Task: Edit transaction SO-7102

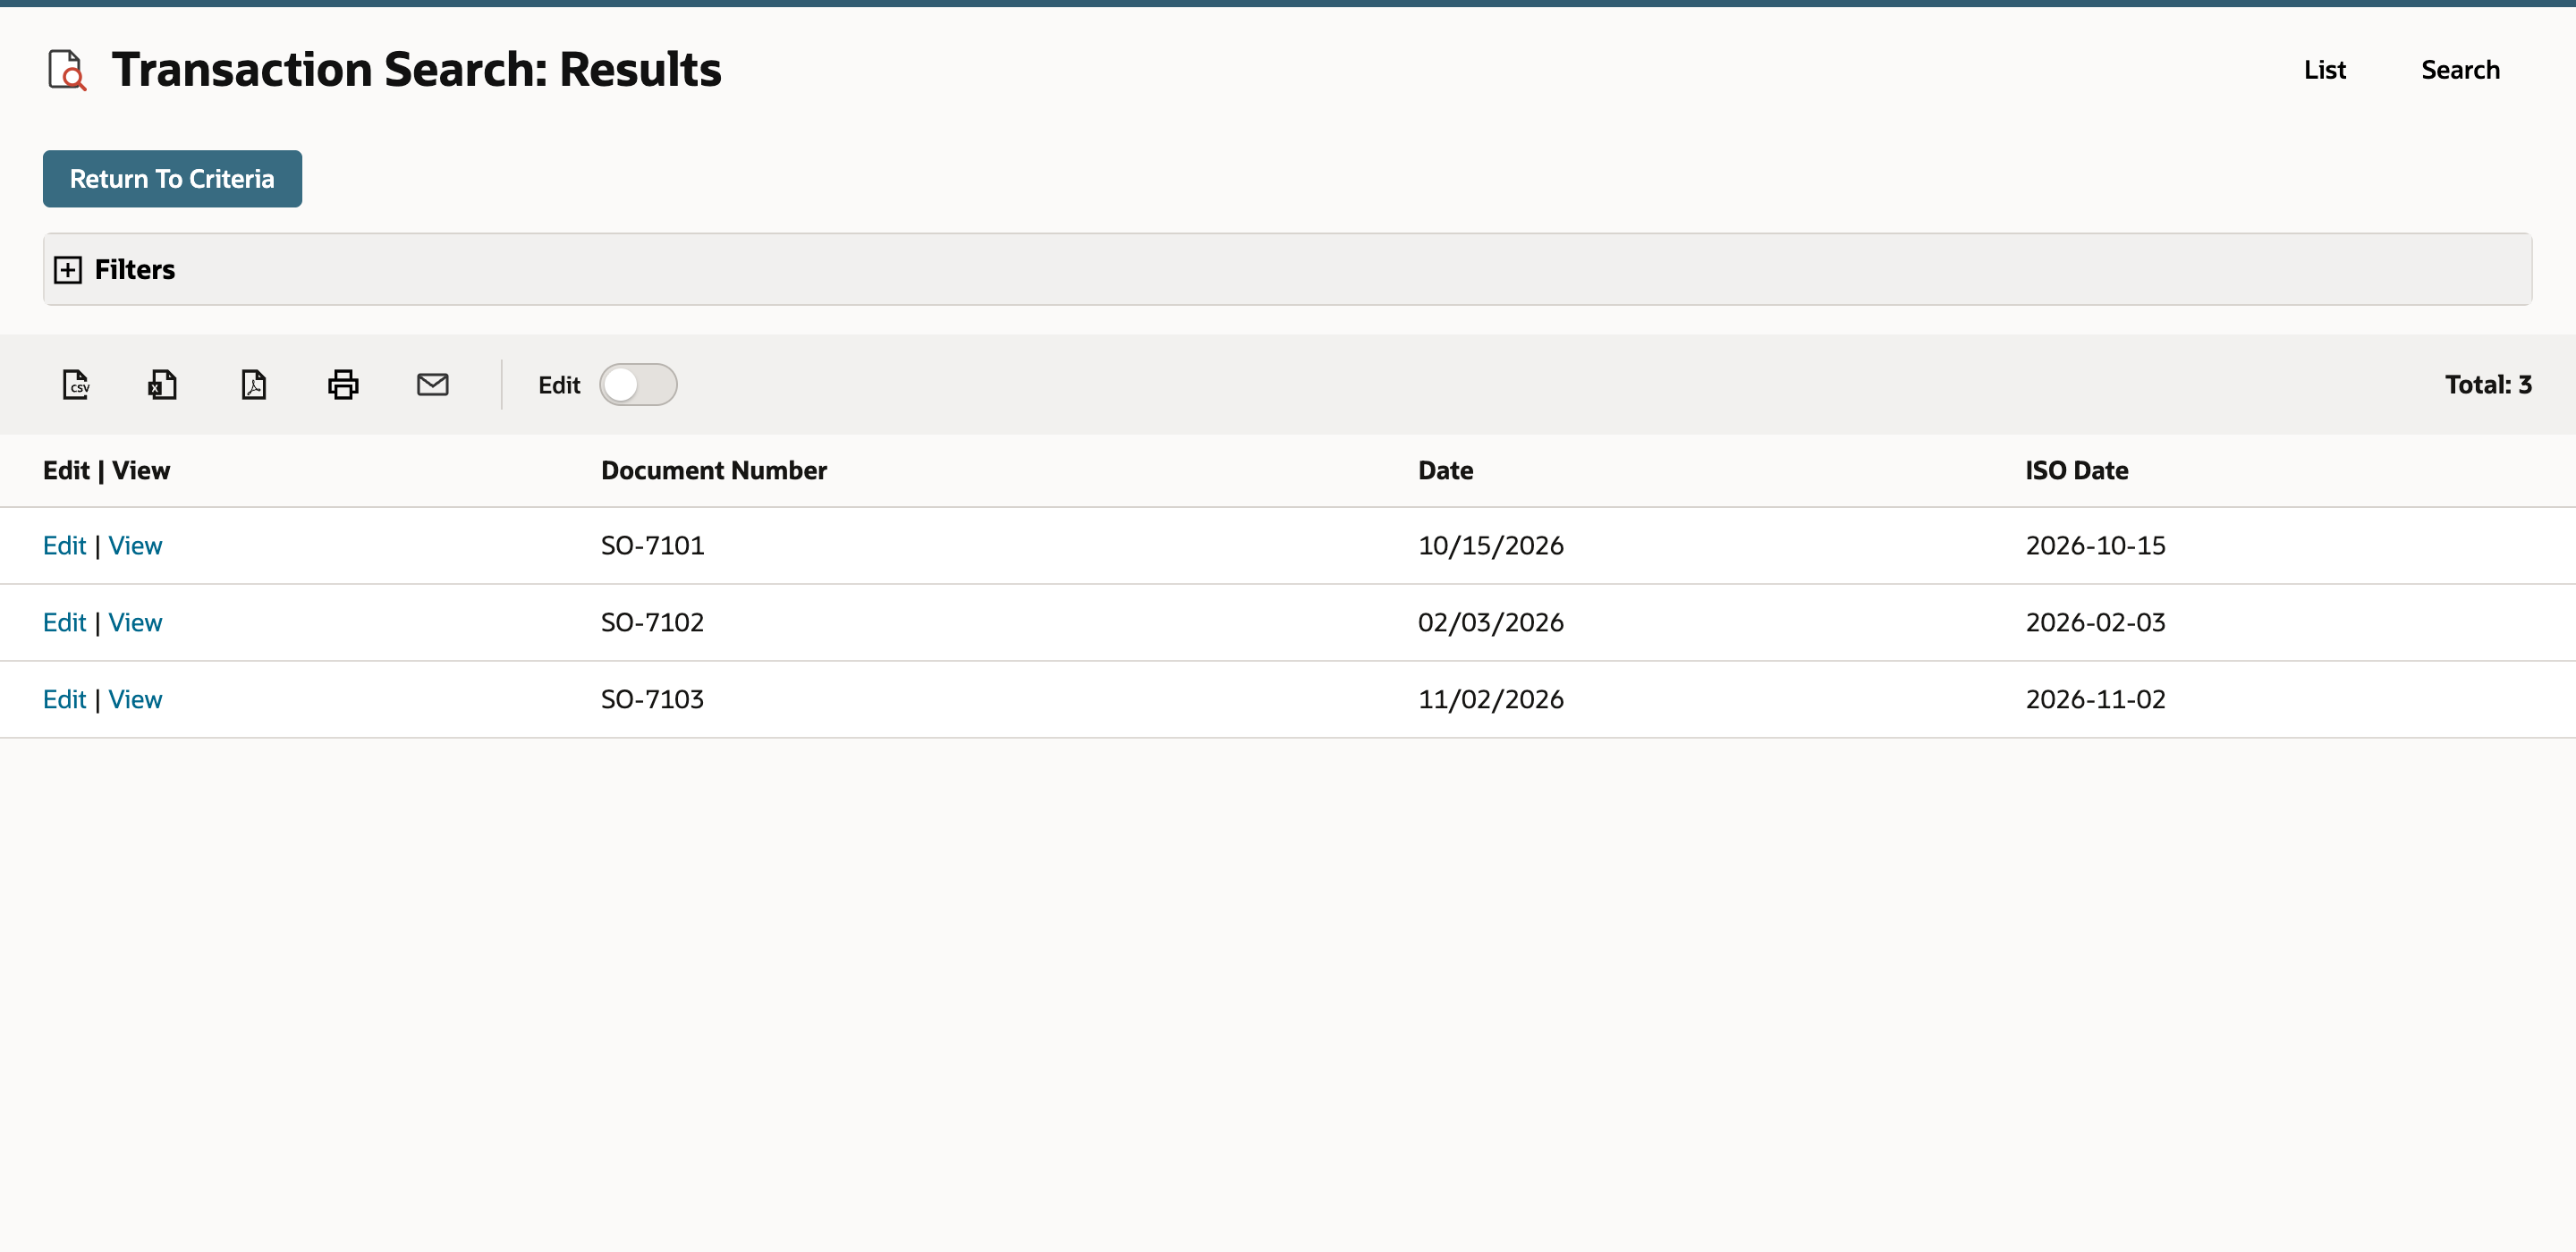Action: [64, 622]
